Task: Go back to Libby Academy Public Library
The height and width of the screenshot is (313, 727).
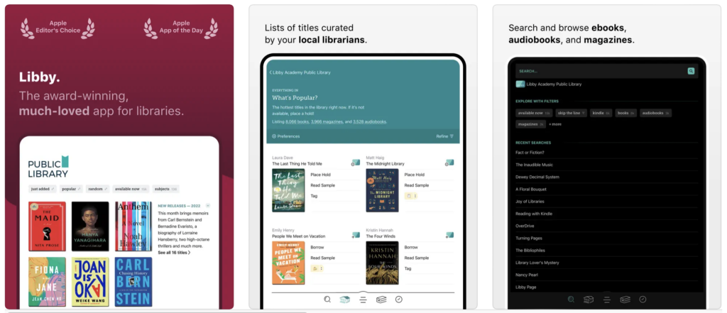Action: coord(300,72)
